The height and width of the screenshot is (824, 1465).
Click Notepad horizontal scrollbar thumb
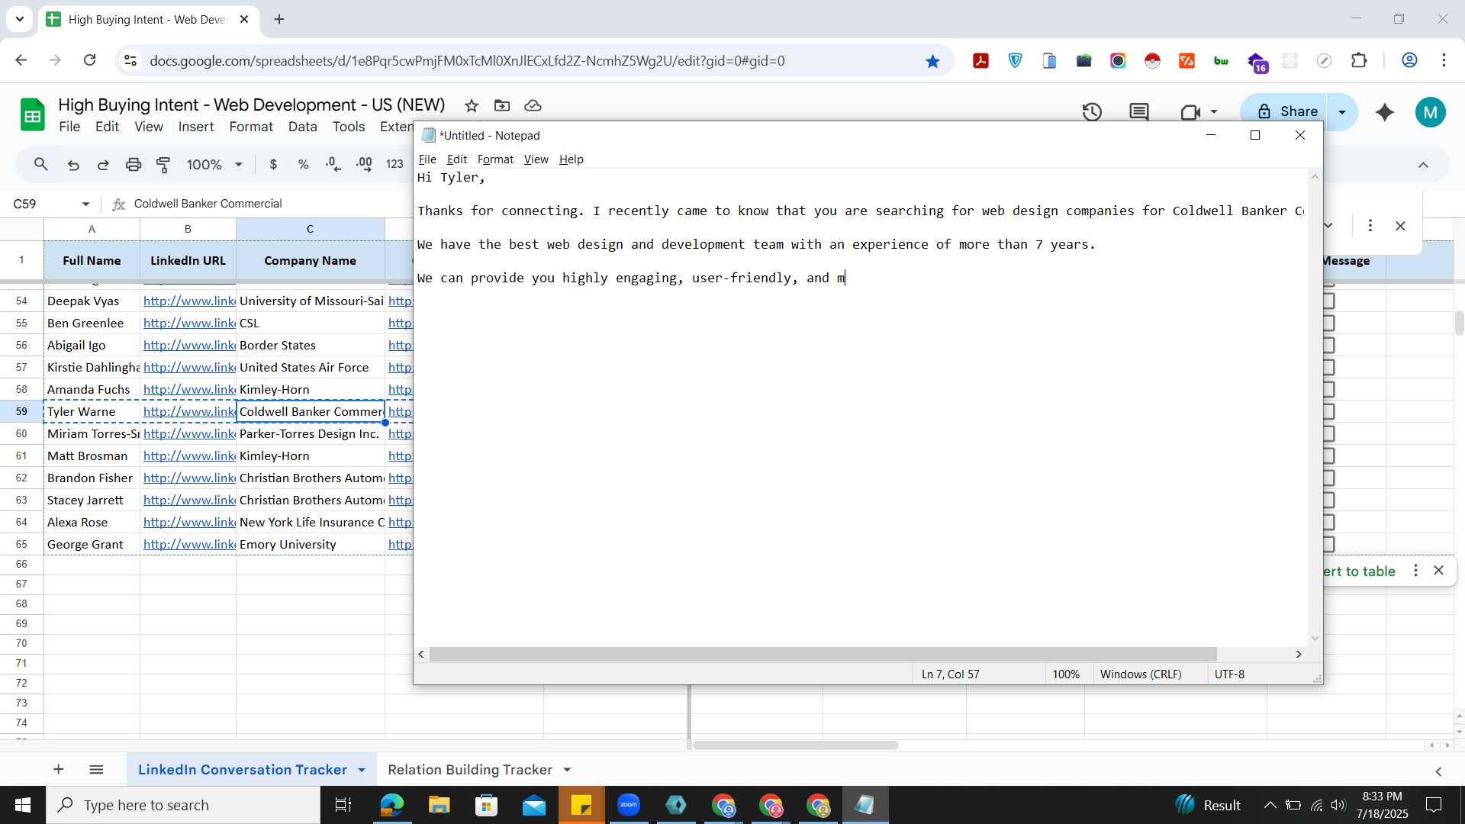click(823, 654)
